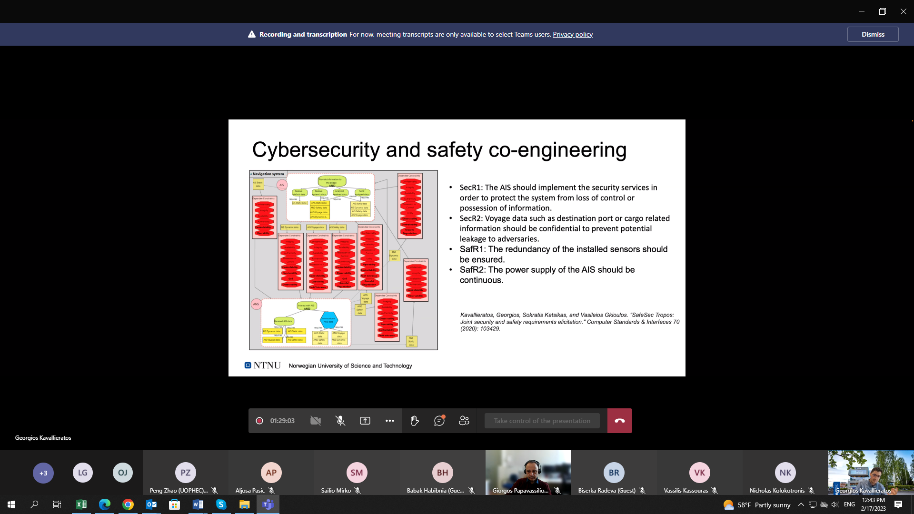Screen dimensions: 914x514
Task: Switch to Word in the taskbar
Action: coord(198,504)
